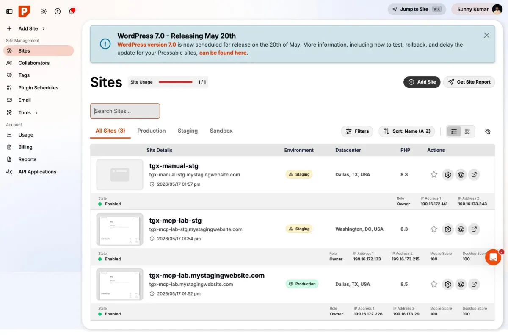Click the Washington, DC, USA datacenter cell
Image resolution: width=508 pixels, height=335 pixels.
(x=359, y=229)
